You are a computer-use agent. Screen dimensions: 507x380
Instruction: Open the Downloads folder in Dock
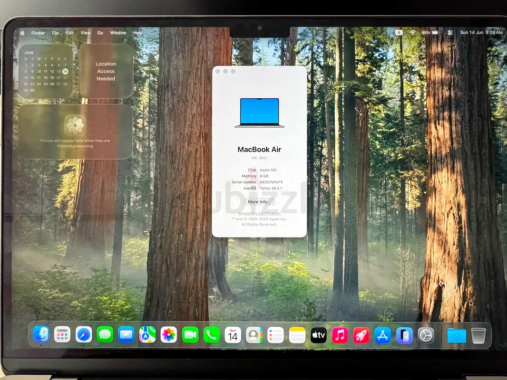click(457, 336)
